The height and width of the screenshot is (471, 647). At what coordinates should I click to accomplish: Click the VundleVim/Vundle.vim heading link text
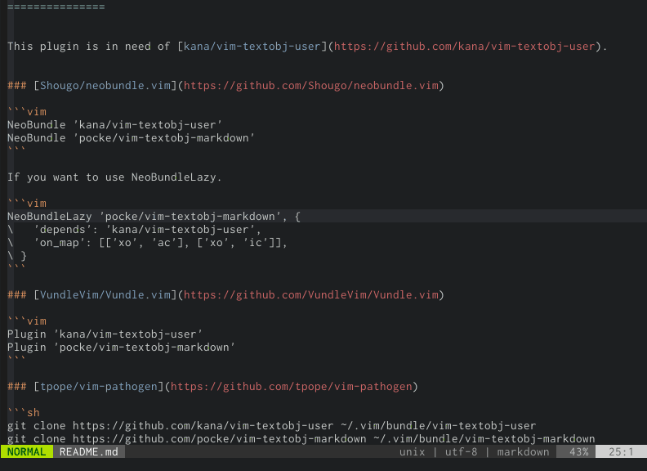[x=105, y=294]
